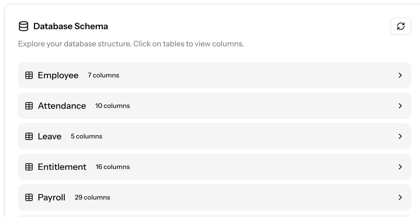The image size is (420, 217).
Task: Click the Database Schema heading
Action: [71, 26]
